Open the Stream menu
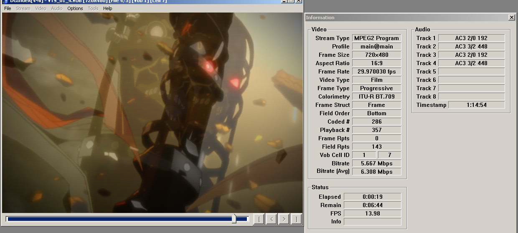This screenshot has height=233, width=518. pyautogui.click(x=23, y=8)
